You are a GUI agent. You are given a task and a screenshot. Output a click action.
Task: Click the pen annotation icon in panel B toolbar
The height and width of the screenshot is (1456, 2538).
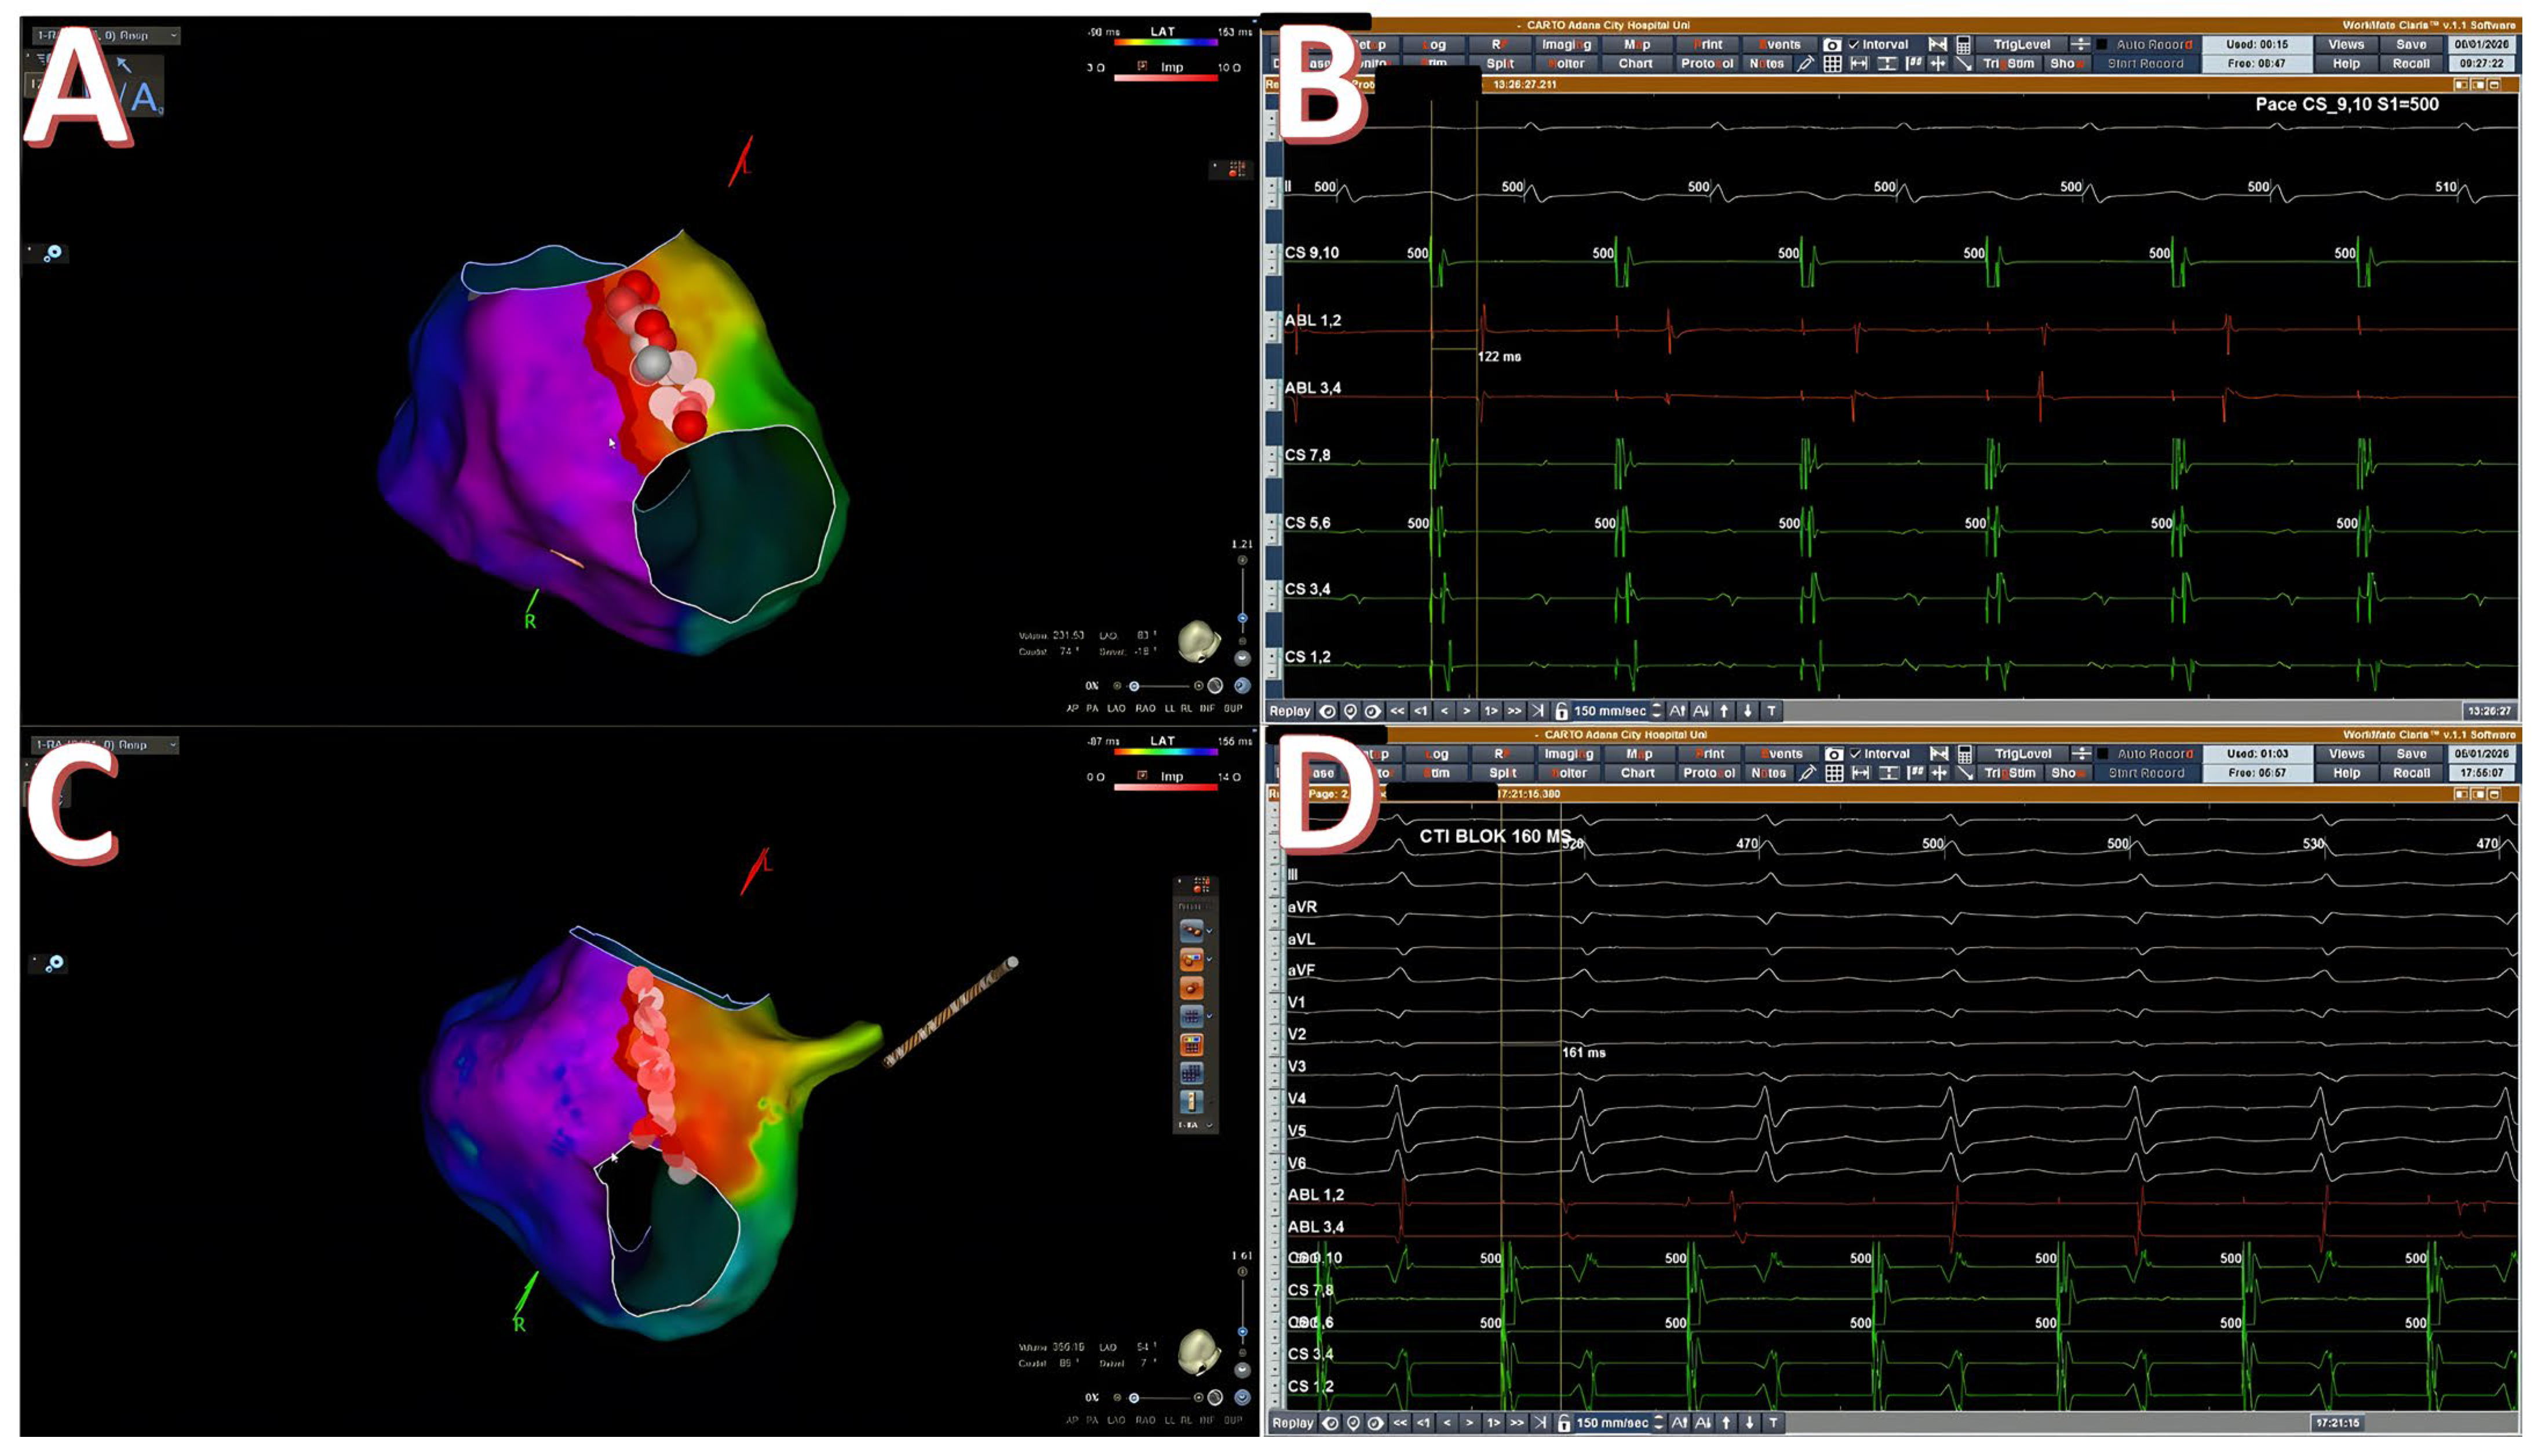point(1805,64)
